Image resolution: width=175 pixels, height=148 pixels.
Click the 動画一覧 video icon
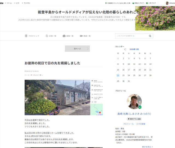[81, 36]
